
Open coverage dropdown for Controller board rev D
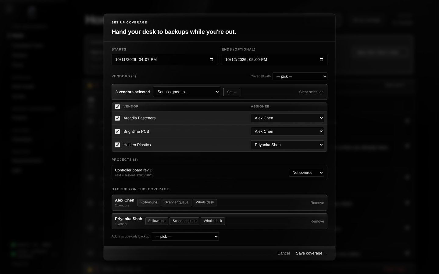click(x=306, y=173)
